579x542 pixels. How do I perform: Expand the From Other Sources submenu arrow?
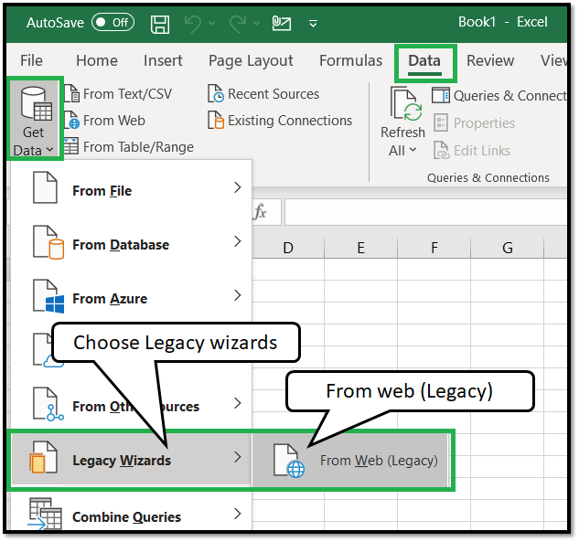[x=238, y=403]
